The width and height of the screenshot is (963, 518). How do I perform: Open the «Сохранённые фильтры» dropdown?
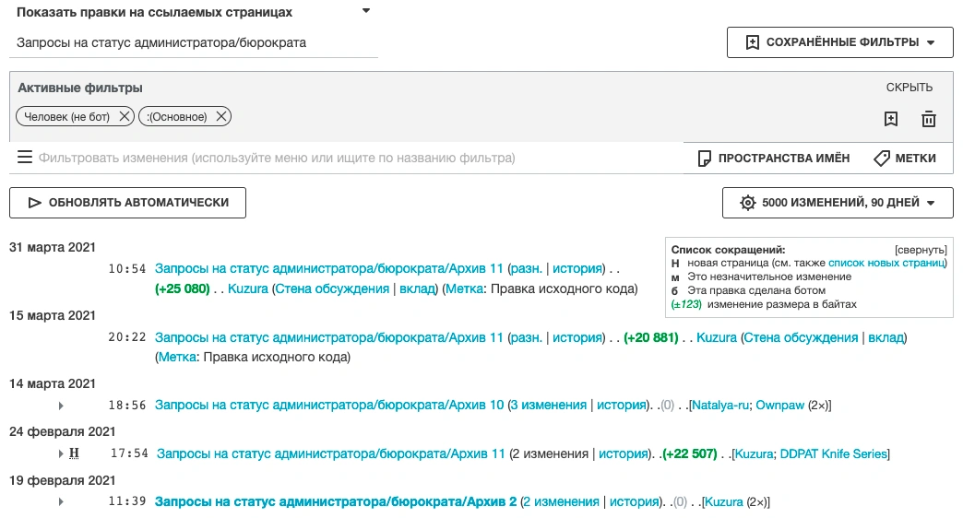click(839, 42)
